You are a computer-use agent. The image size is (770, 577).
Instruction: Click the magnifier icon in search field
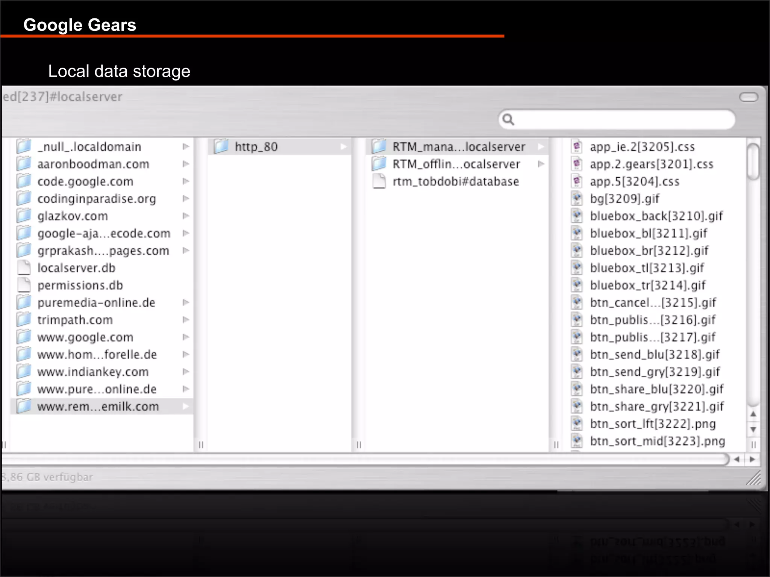click(x=508, y=119)
